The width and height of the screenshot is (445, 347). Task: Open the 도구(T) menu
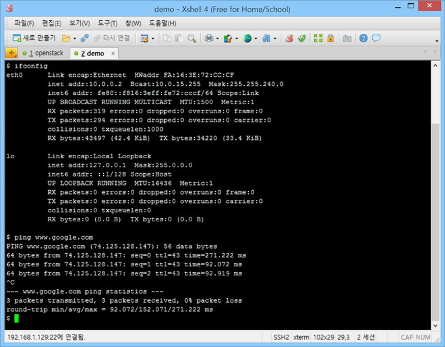point(108,23)
